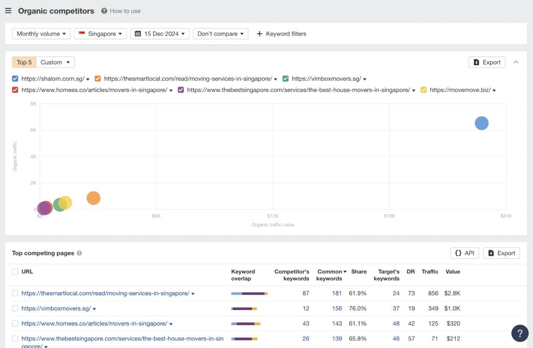Collapse the chart panel with chevron
This screenshot has width=533, height=348.
click(x=516, y=62)
